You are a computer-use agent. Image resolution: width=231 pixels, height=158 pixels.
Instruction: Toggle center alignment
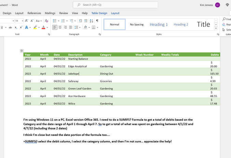[60, 27]
